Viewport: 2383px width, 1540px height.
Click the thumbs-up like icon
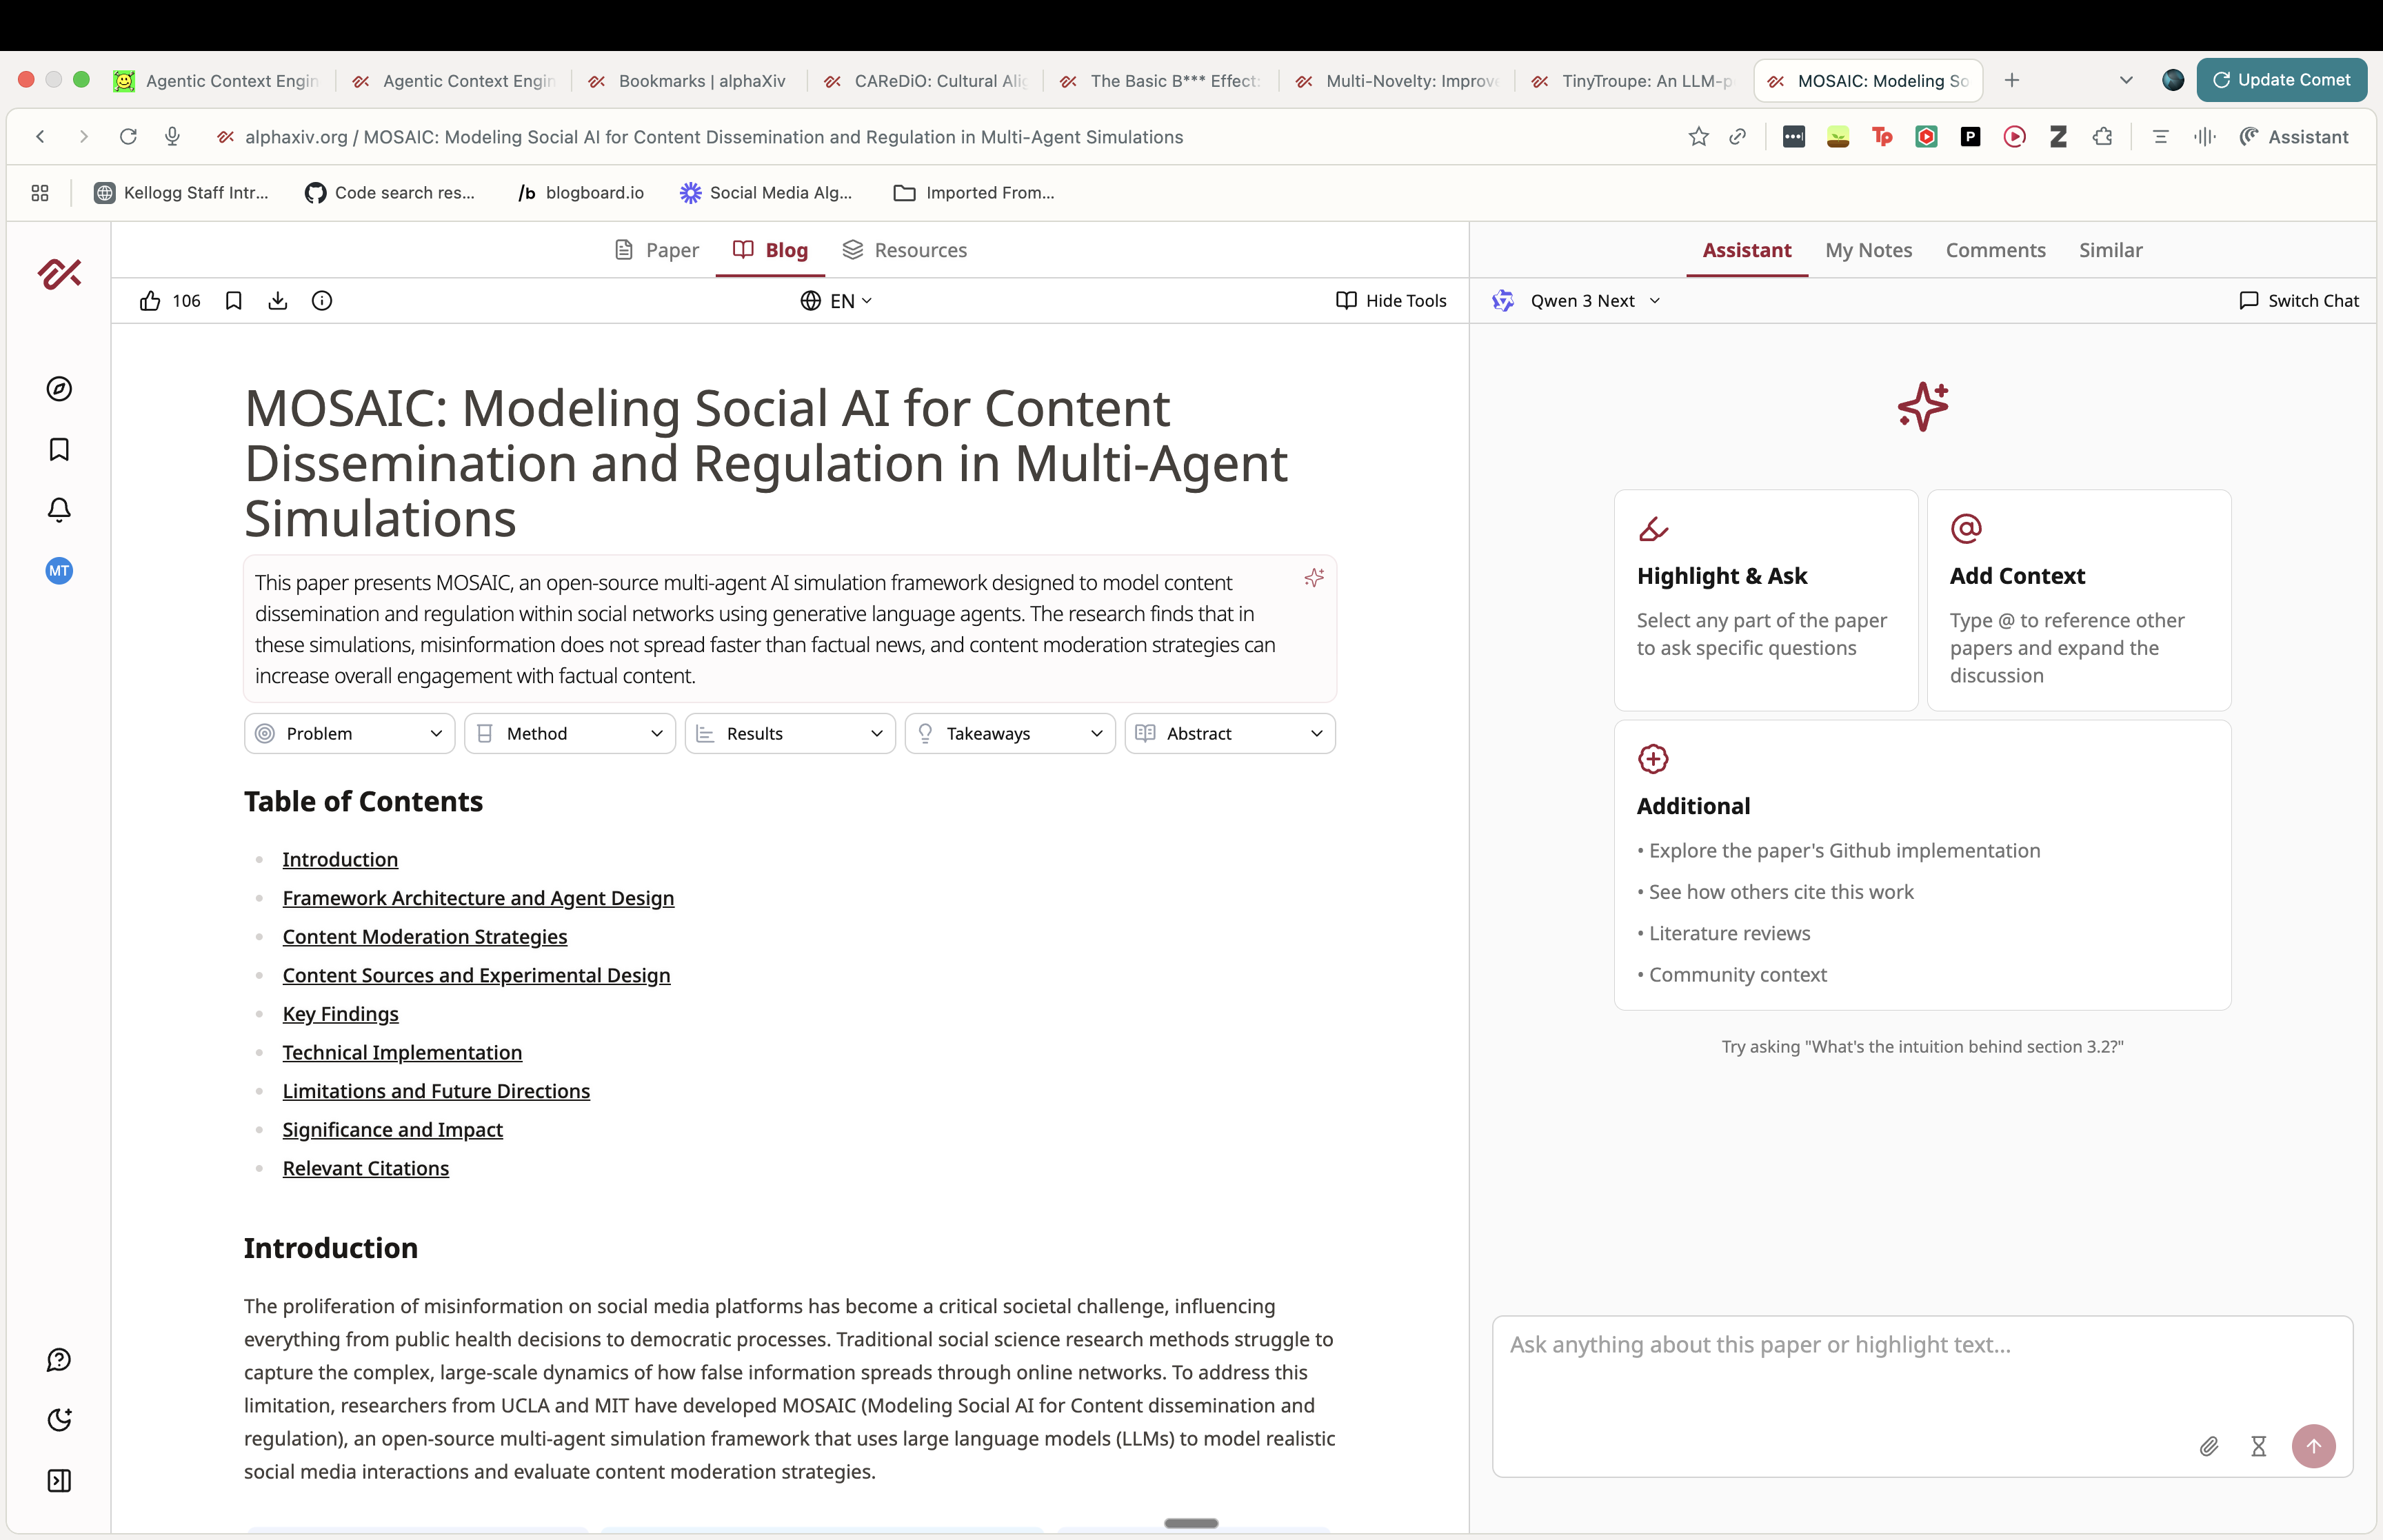coord(150,301)
